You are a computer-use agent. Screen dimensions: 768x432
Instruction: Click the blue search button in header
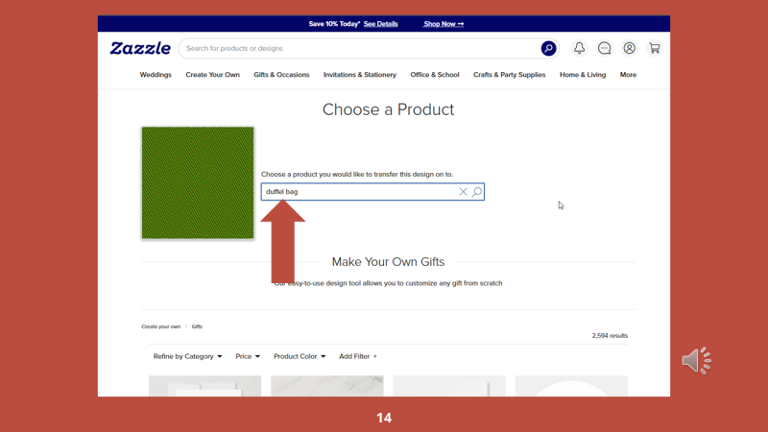[548, 48]
